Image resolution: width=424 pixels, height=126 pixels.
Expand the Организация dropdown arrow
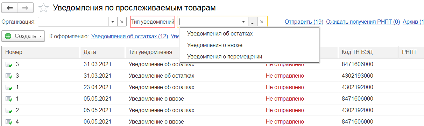coord(113,22)
